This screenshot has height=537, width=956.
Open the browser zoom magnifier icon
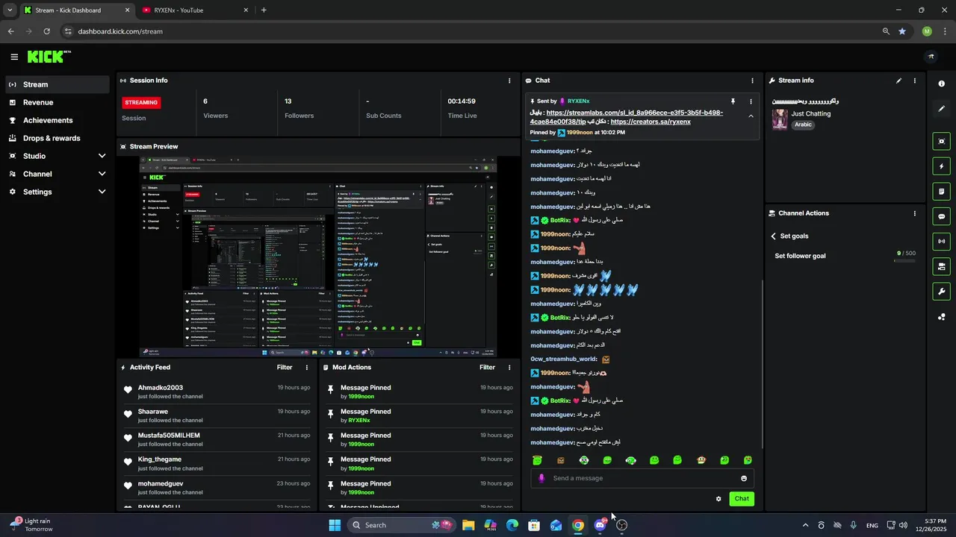click(886, 31)
